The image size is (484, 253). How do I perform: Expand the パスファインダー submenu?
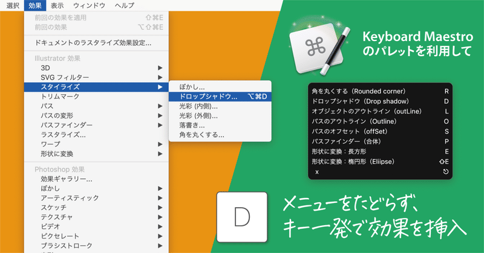[96, 125]
